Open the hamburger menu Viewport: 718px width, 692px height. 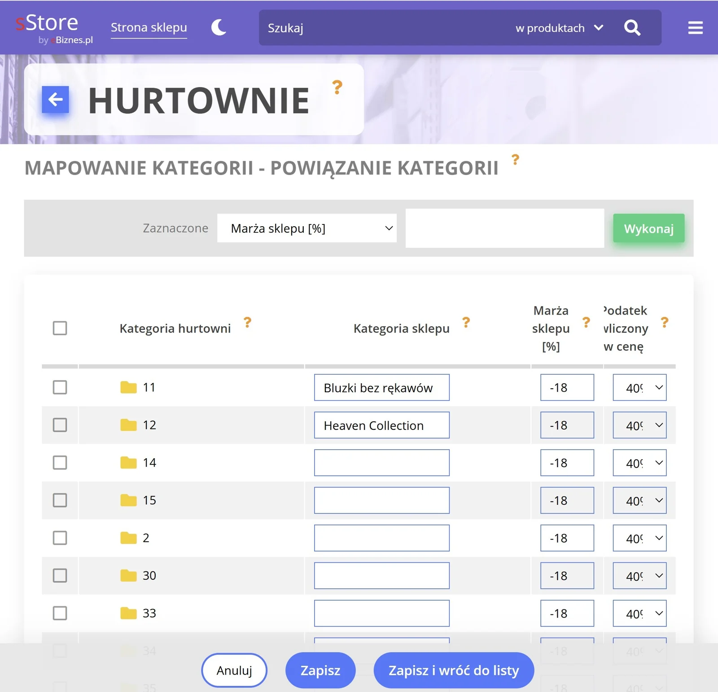coord(695,28)
